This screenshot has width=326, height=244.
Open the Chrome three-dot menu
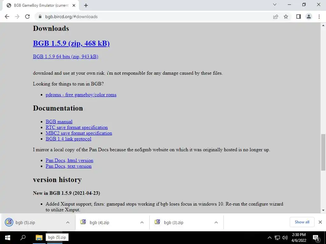pos(319,17)
